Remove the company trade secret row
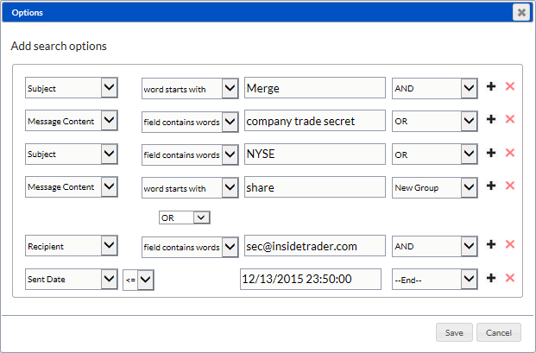 click(x=509, y=120)
